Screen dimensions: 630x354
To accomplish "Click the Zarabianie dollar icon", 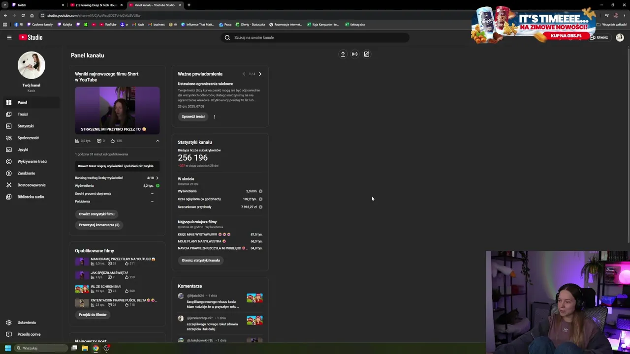I will tap(8, 173).
